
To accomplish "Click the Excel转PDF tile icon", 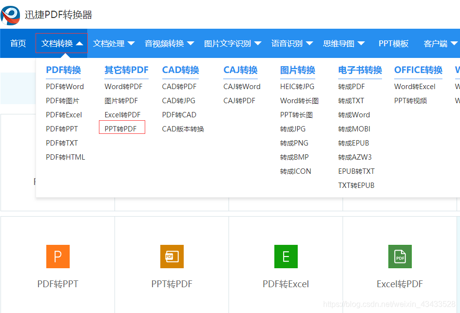I will 400,257.
